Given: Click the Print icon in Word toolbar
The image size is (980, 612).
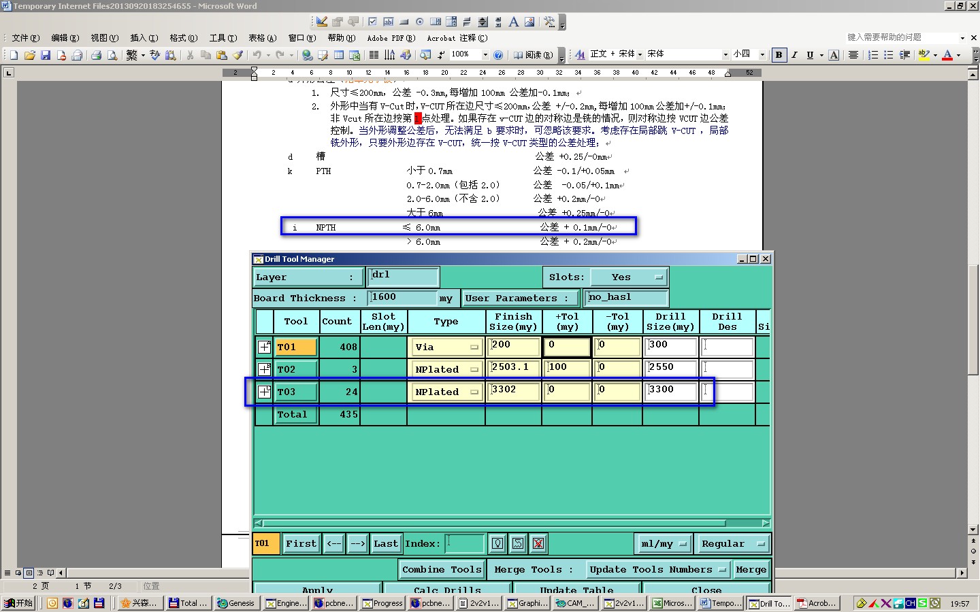Looking at the screenshot, I should [x=96, y=55].
